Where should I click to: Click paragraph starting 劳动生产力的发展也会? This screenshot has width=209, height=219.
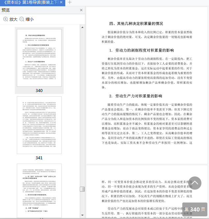147,213
